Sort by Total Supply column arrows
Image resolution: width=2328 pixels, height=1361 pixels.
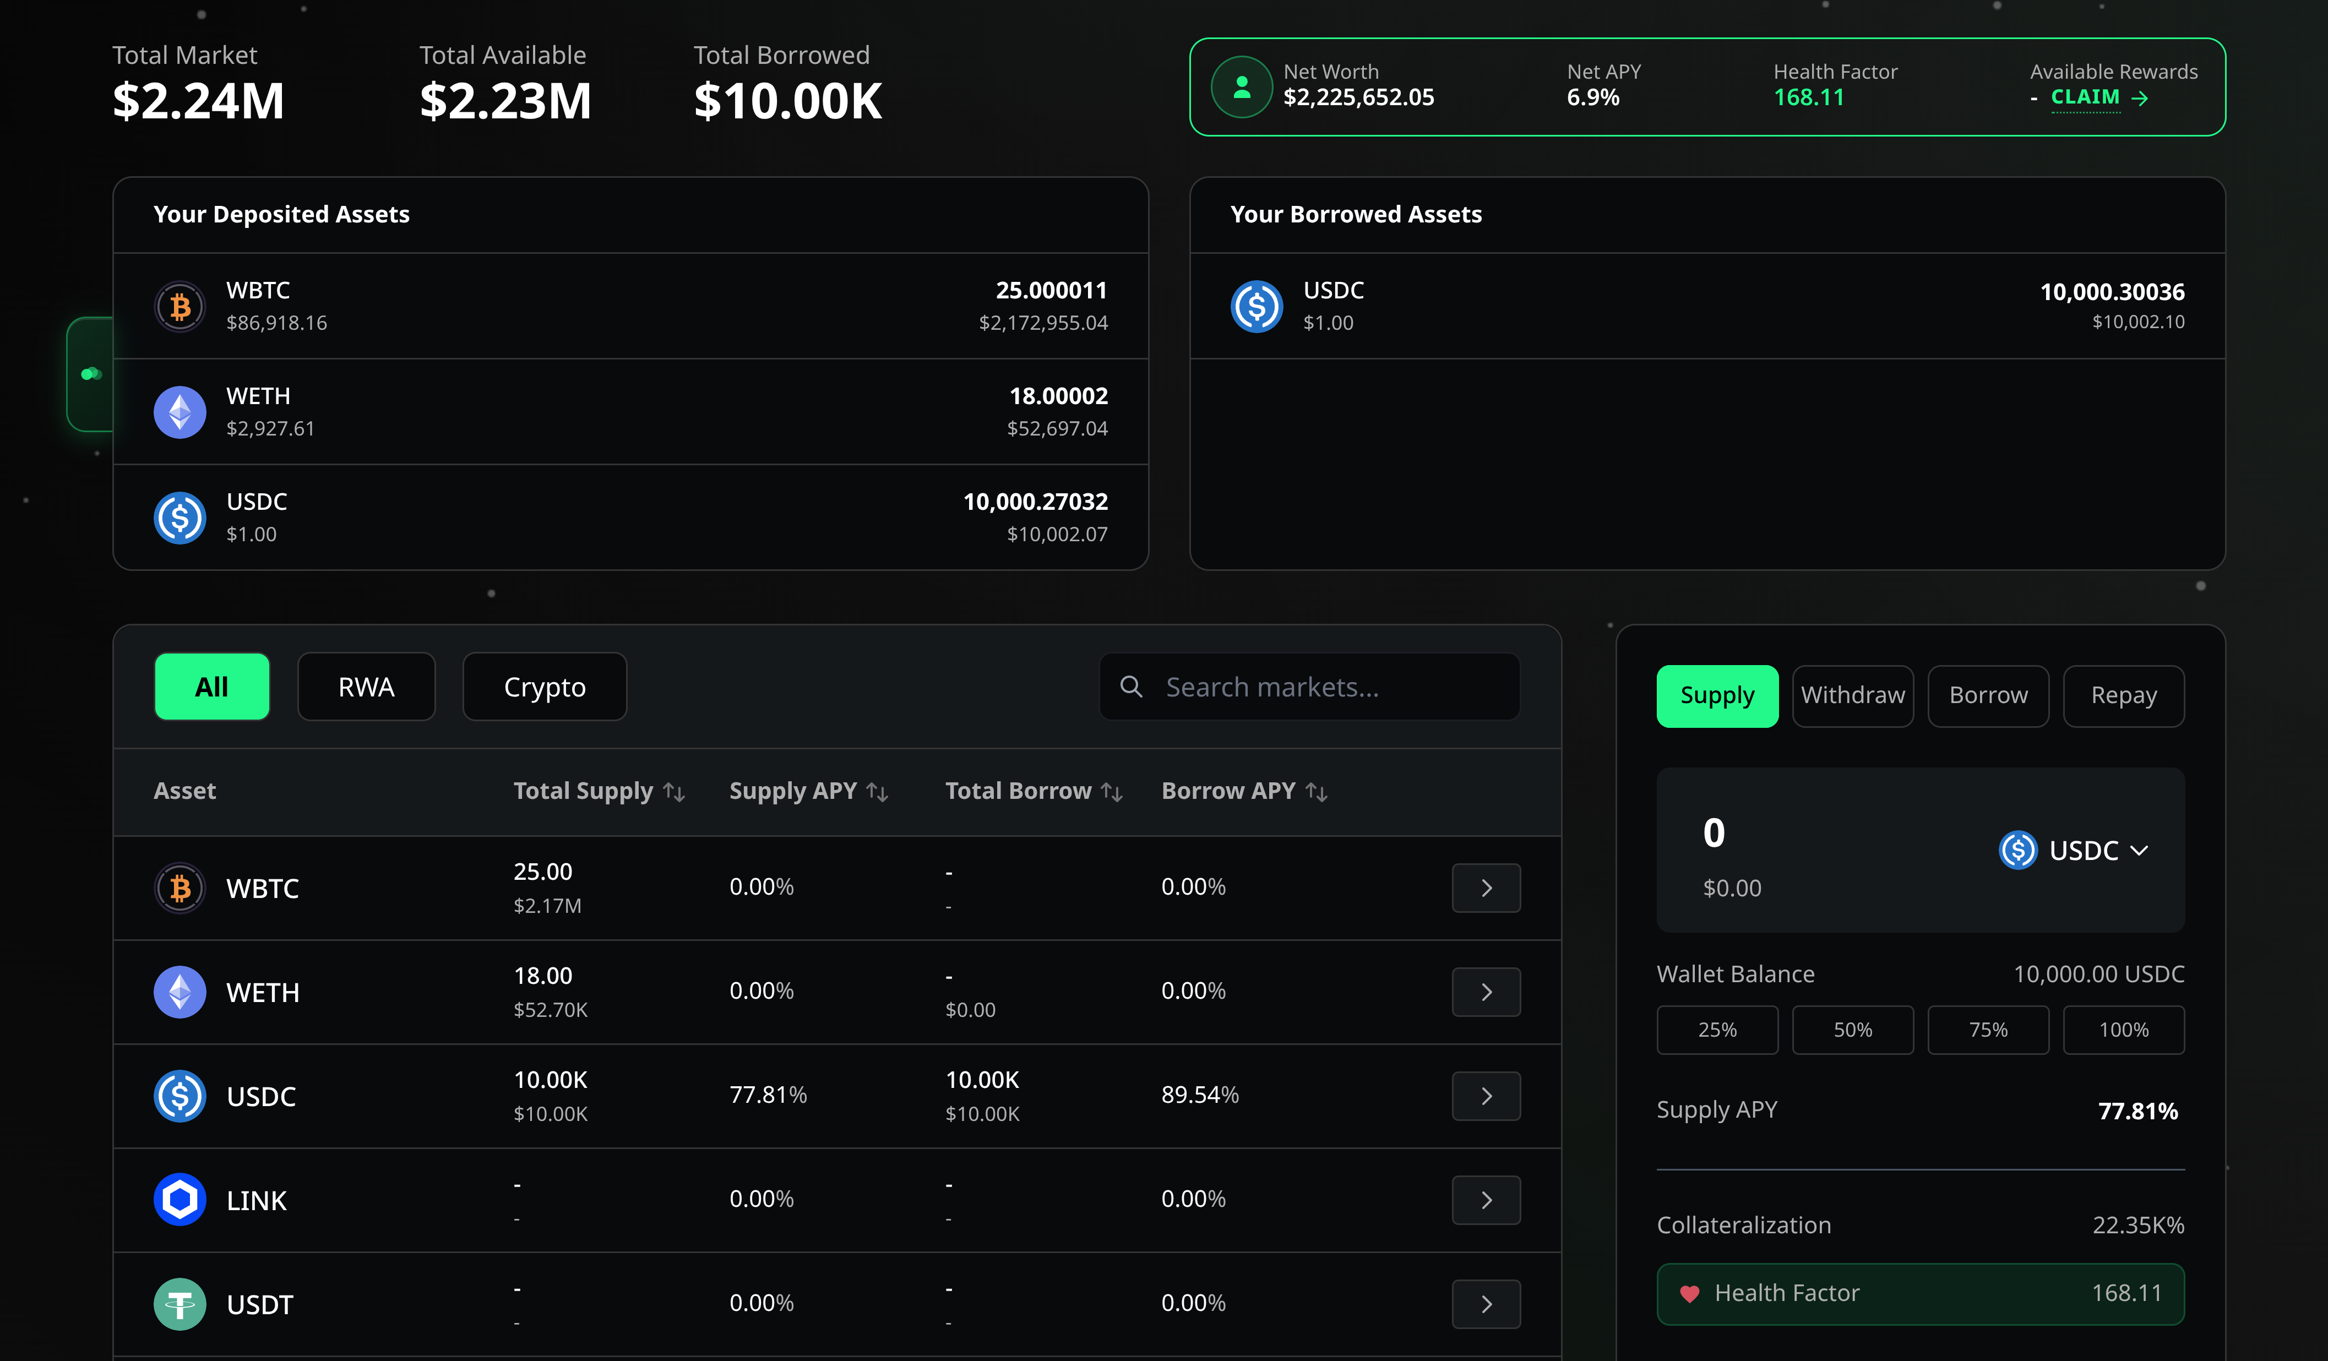(x=675, y=792)
